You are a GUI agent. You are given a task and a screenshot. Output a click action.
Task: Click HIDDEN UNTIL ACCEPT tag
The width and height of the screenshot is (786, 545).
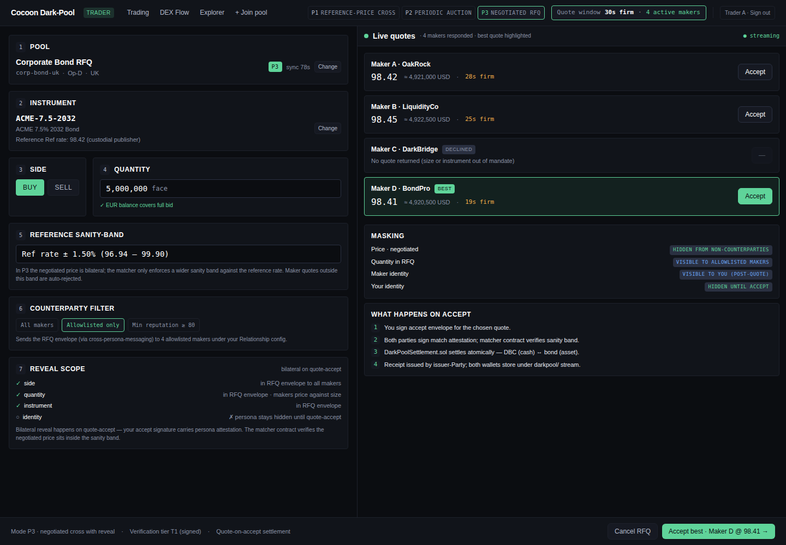(738, 287)
